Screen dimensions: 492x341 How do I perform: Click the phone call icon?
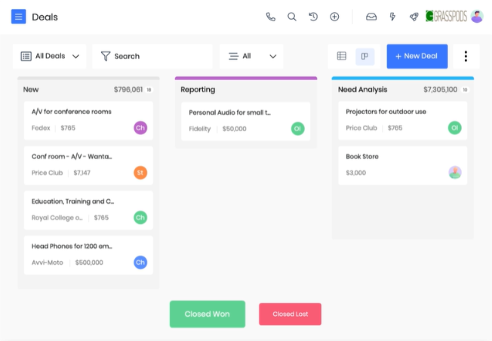pyautogui.click(x=271, y=17)
